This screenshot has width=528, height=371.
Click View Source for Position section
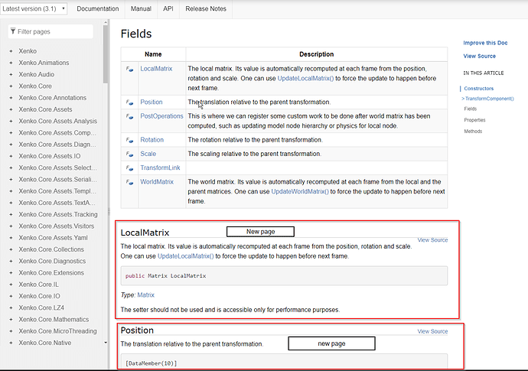point(432,331)
